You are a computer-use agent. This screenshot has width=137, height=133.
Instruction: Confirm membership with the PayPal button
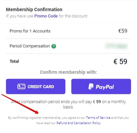pos(101,86)
